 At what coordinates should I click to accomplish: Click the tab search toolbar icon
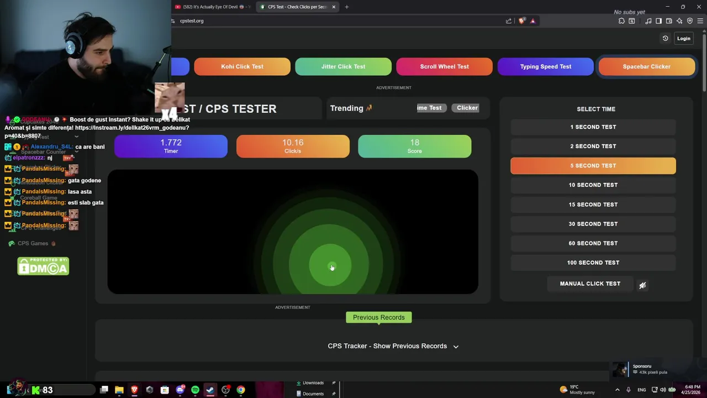pyautogui.click(x=632, y=21)
